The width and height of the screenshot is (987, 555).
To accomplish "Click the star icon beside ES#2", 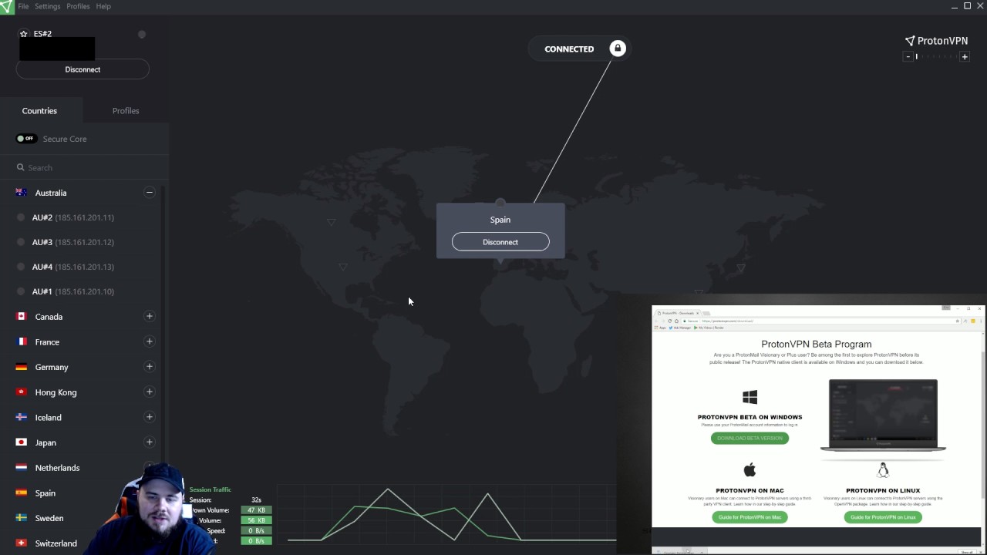I will pyautogui.click(x=24, y=34).
